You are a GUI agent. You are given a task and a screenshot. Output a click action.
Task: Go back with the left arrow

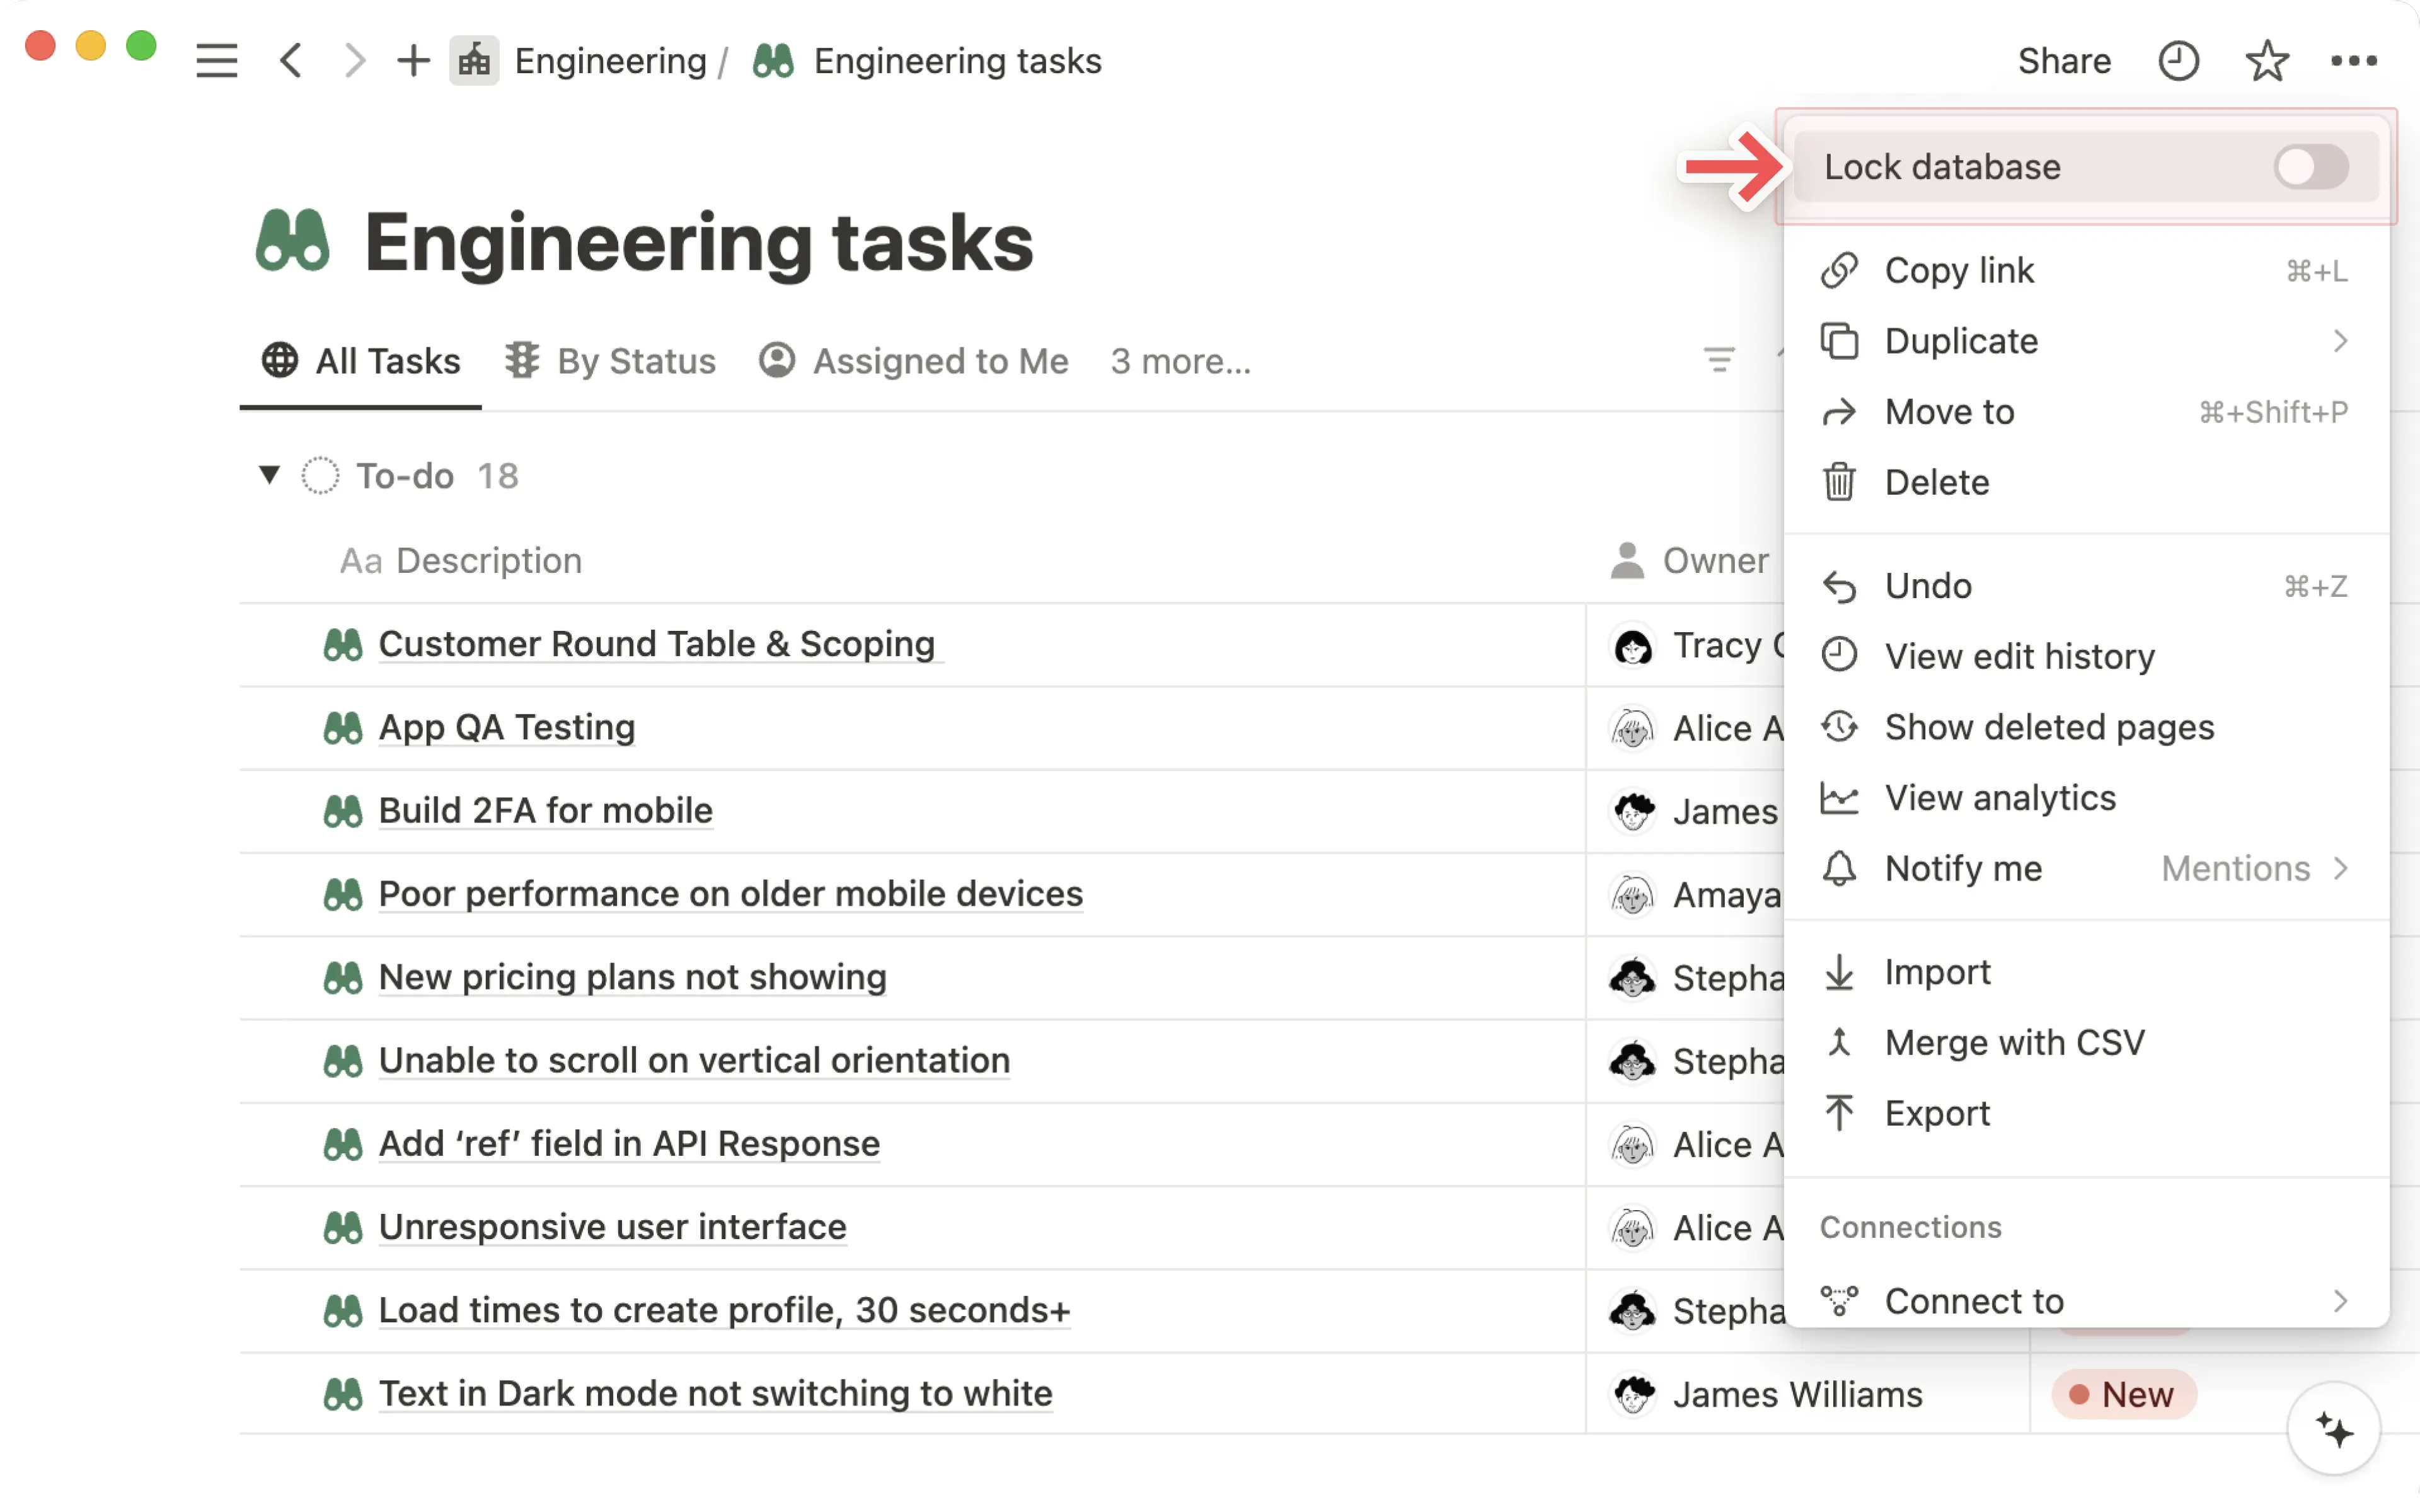point(291,61)
